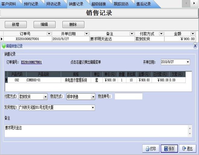Open 订单号 column filter dropdown
Screen dimensions: 199x155
click(x=49, y=34)
